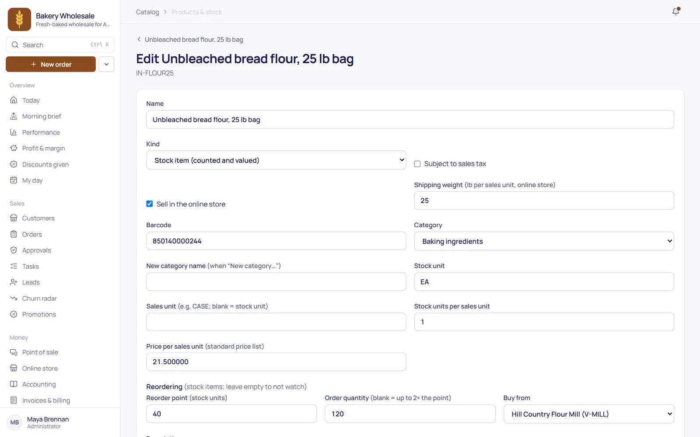
Task: Open Leads person-plus icon
Action: [14, 282]
